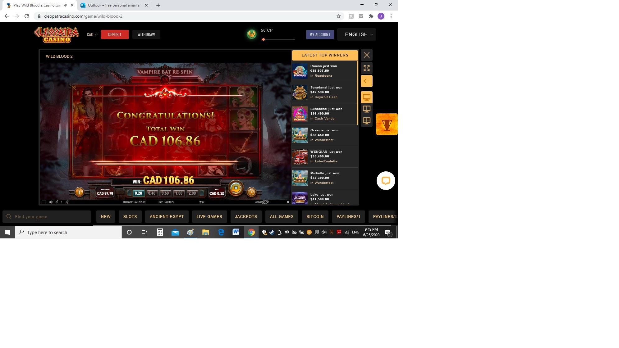Select the 0.20 bet value

pos(138,193)
